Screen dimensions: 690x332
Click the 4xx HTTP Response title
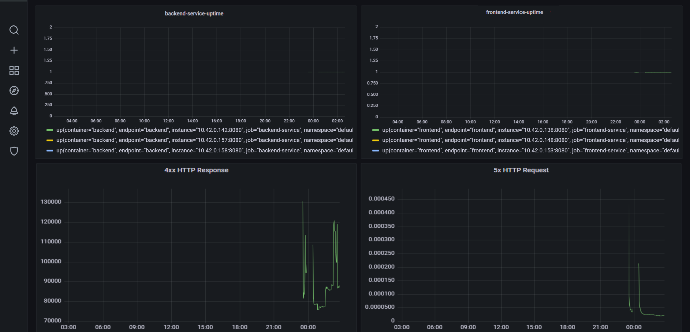coord(196,170)
